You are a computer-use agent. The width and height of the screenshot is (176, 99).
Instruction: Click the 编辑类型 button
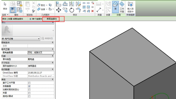(x=47, y=38)
